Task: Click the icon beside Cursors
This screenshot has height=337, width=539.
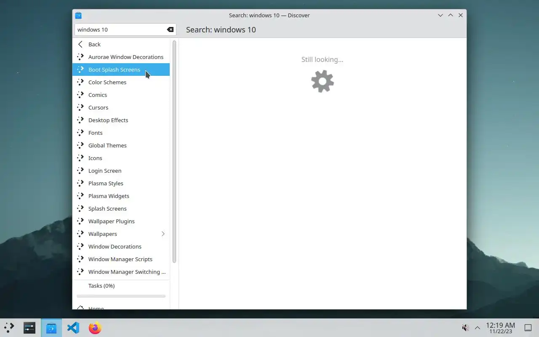Action: (x=80, y=107)
